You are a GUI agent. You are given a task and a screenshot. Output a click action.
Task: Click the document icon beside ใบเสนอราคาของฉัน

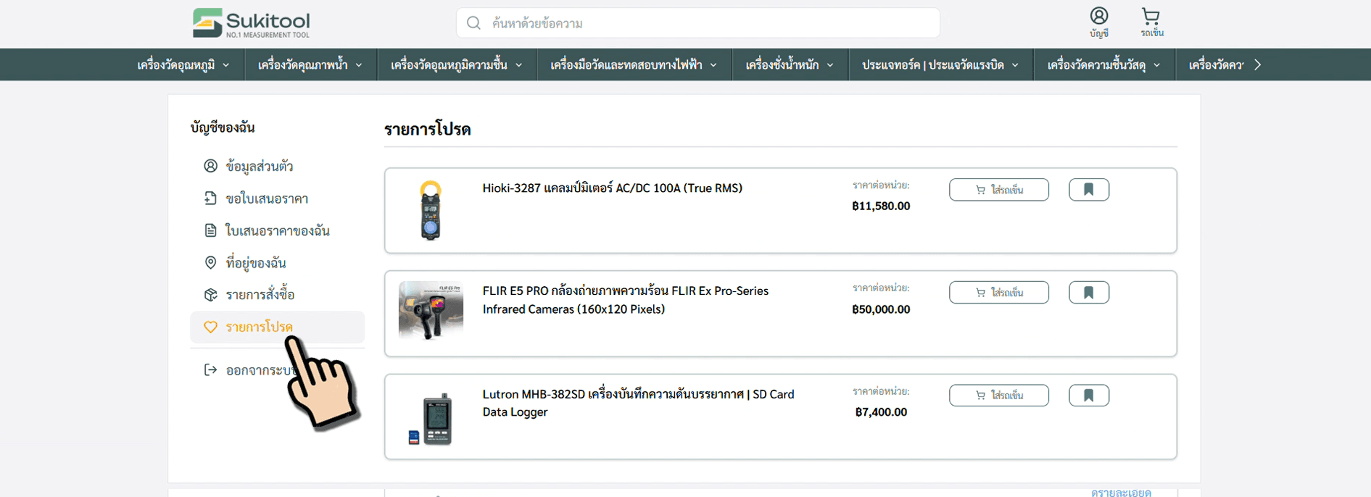click(x=210, y=230)
